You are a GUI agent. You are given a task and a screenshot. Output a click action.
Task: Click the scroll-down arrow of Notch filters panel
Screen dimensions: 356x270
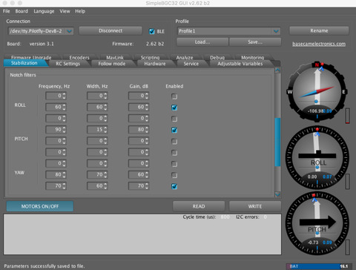[277, 194]
